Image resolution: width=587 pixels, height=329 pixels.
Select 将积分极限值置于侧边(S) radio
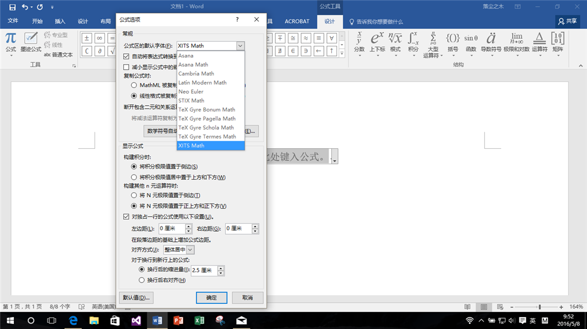[134, 167]
